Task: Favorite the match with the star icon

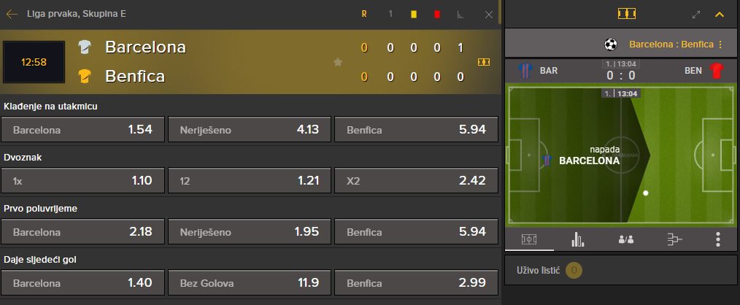Action: point(338,62)
